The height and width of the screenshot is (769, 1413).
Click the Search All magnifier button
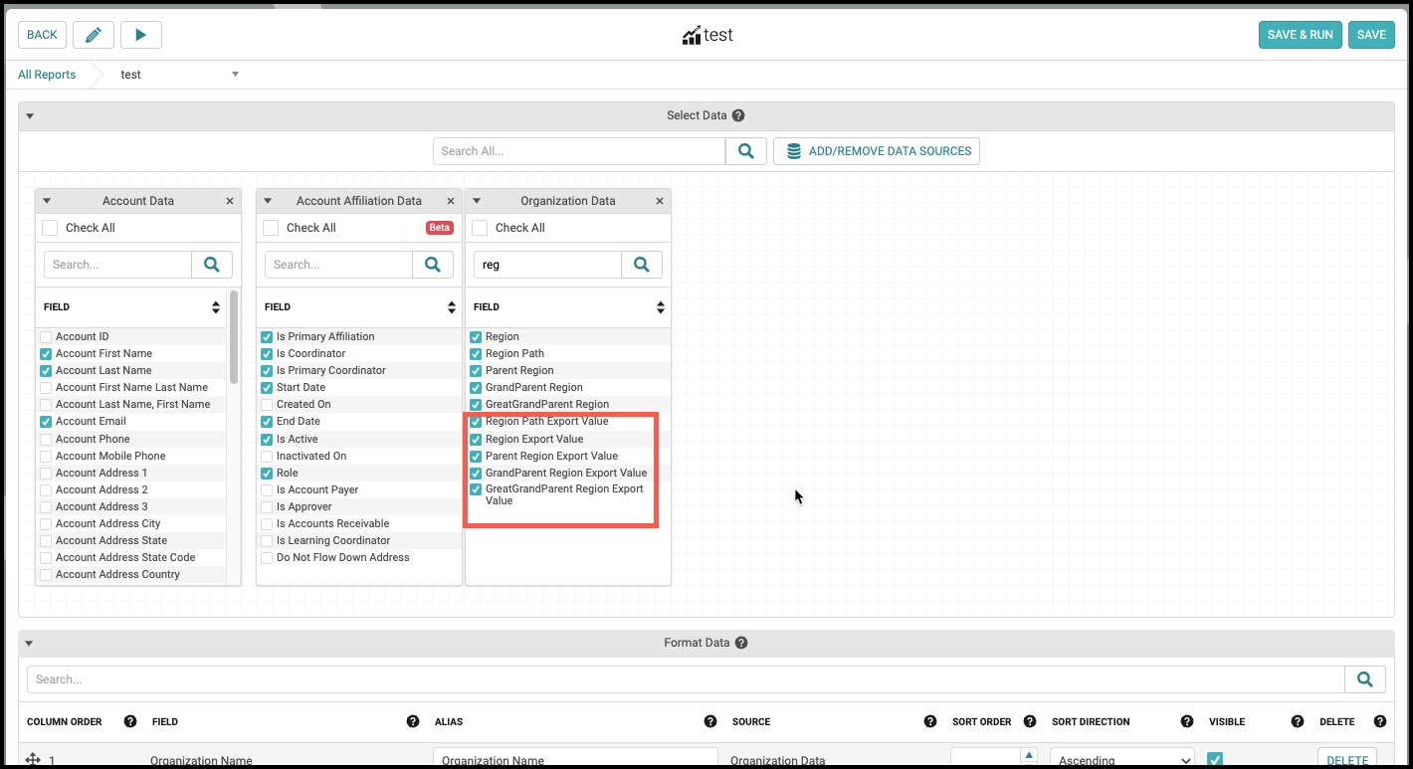[745, 151]
